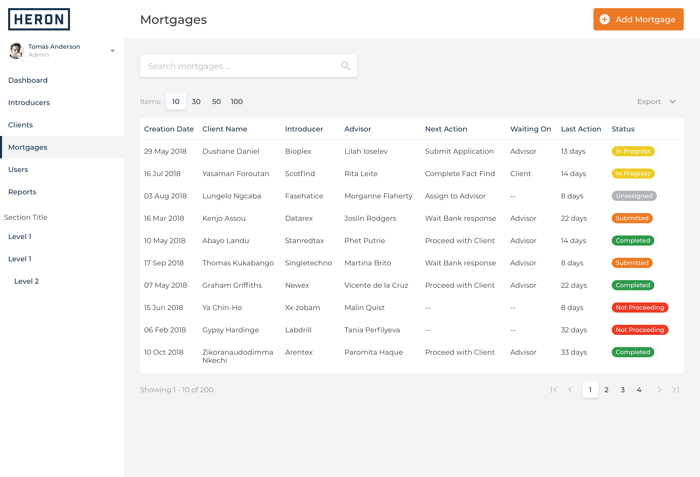Click the HERON logo

click(39, 19)
